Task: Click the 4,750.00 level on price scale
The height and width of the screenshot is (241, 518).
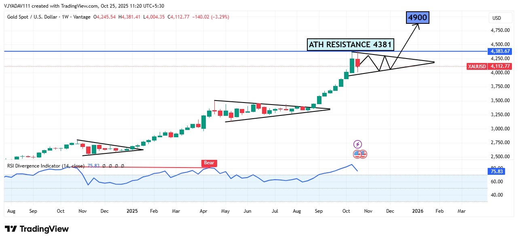Action: click(500, 30)
